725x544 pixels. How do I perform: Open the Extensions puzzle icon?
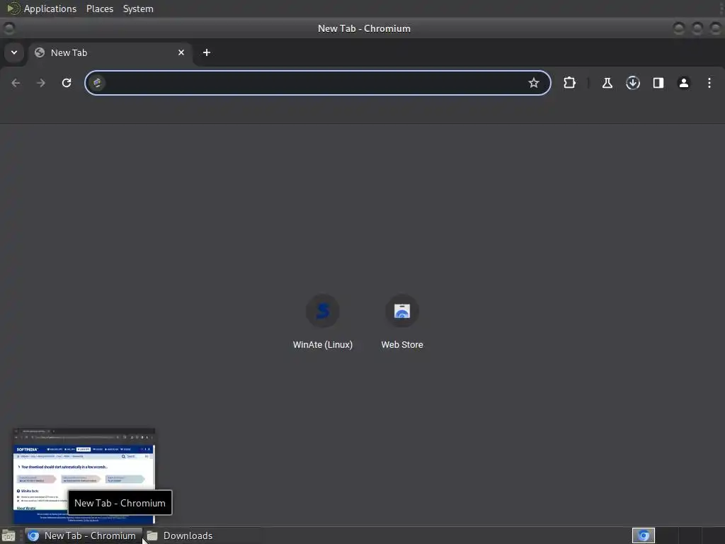pos(570,83)
